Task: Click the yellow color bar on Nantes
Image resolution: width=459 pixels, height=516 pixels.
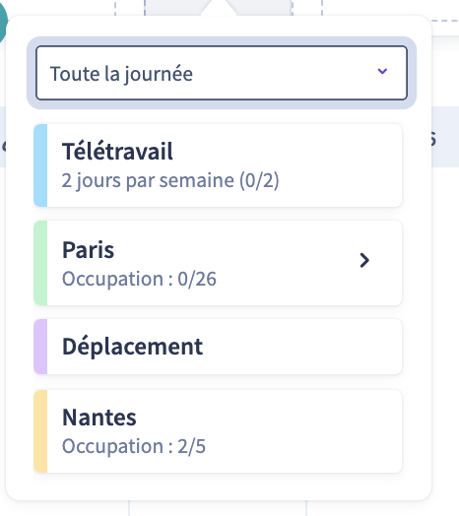Action: pos(40,431)
